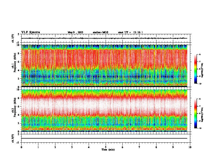Click the "ch.3(V)" axis label
Image resolution: width=214 pixels, height=165 pixels.
coord(13,138)
